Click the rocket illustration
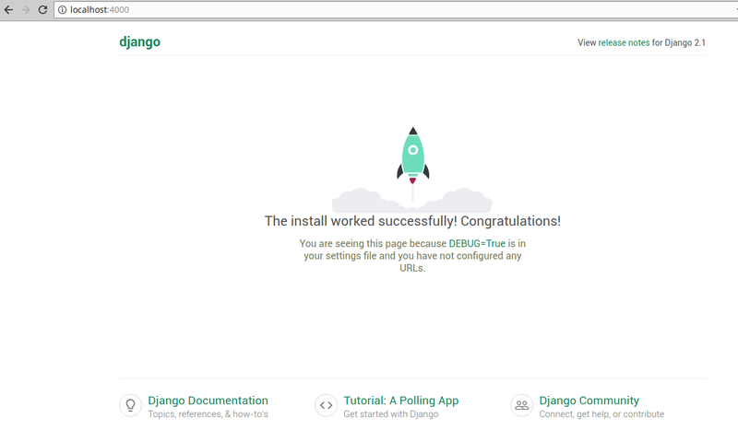Screen dimensions: 738x430 tap(412, 169)
